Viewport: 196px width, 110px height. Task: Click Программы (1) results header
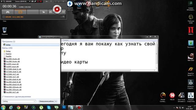click(9, 42)
